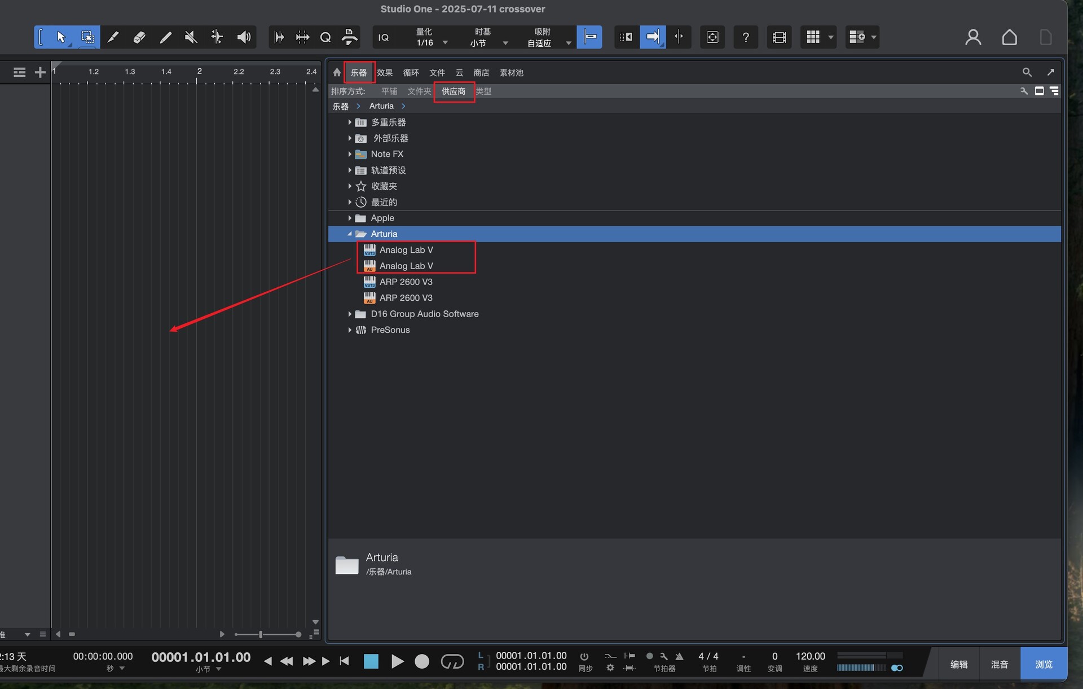Expand the Apple vendor folder
The image size is (1083, 689).
[350, 218]
